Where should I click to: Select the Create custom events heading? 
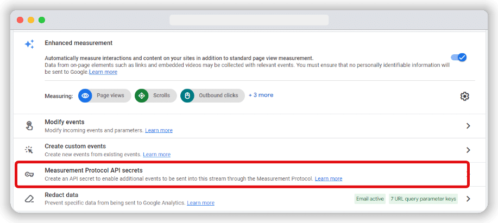[x=75, y=146]
